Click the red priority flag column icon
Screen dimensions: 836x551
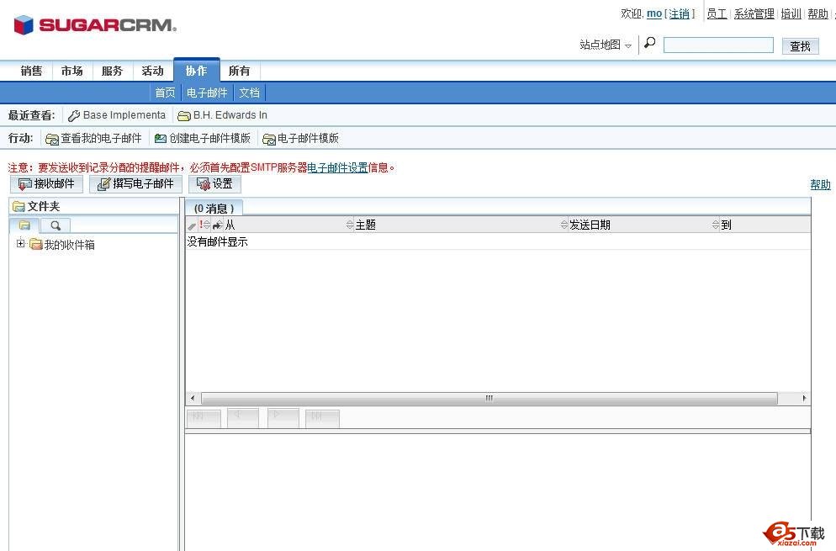[201, 225]
